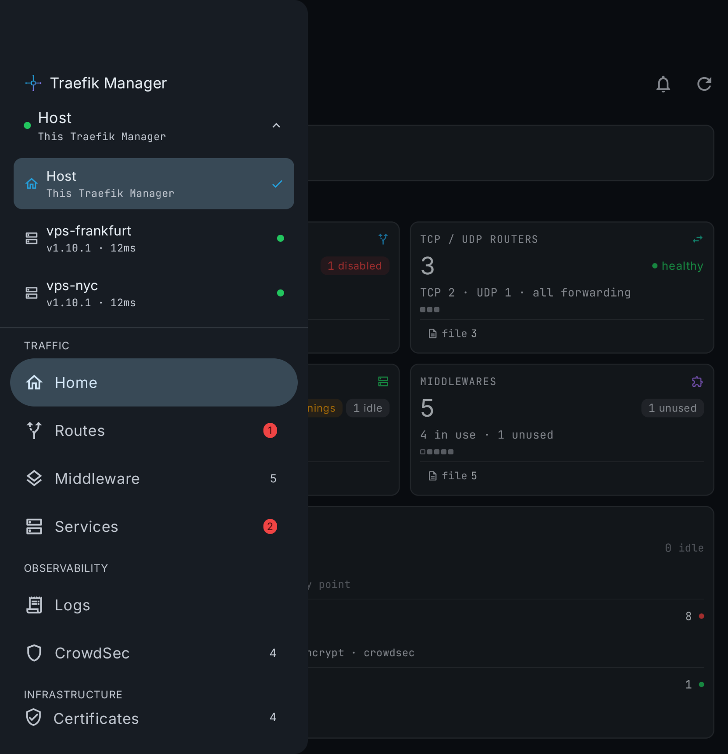Click the file 5 provider chip
Screen dimensions: 728x754
453,476
